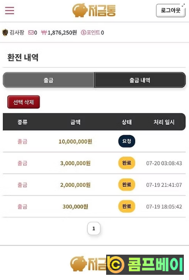
Task: Switch to the 출금 tab
Action: point(48,80)
